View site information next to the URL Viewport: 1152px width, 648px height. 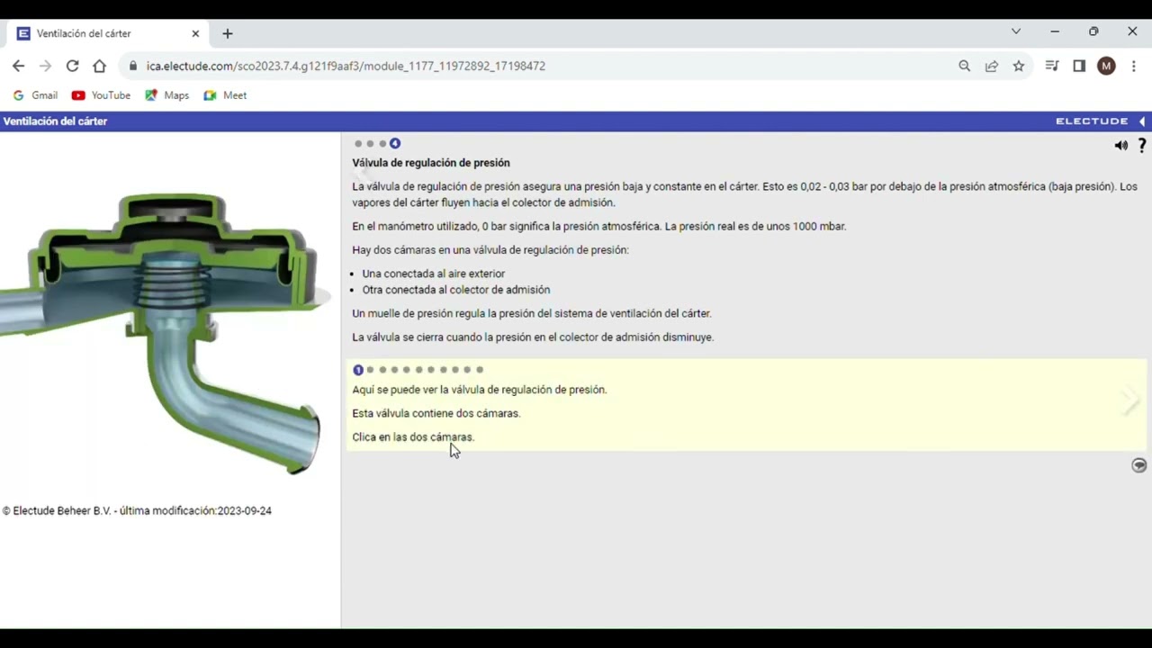(133, 66)
